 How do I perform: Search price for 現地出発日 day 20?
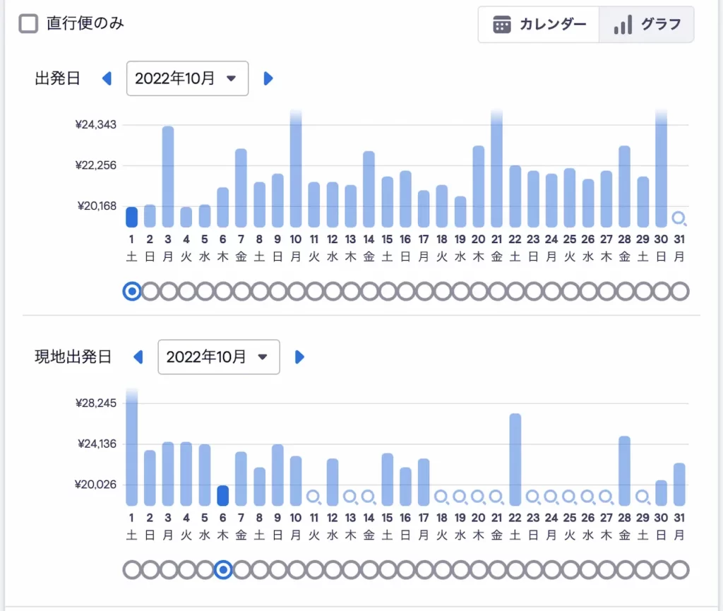pos(479,497)
